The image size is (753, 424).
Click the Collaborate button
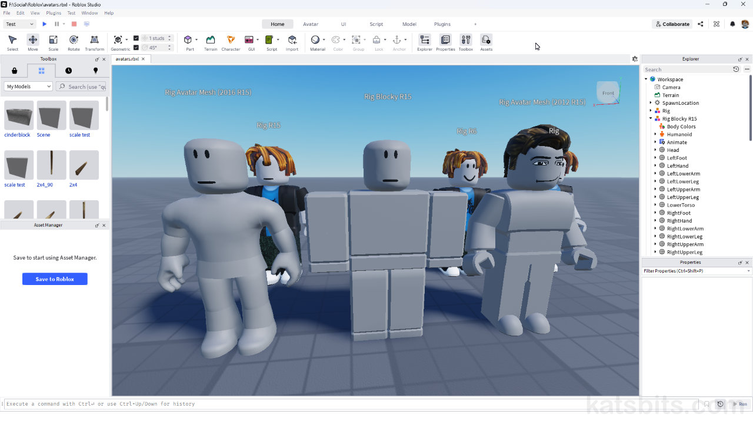(672, 24)
